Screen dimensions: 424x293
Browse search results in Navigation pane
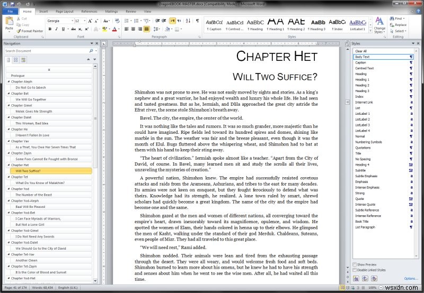23,60
